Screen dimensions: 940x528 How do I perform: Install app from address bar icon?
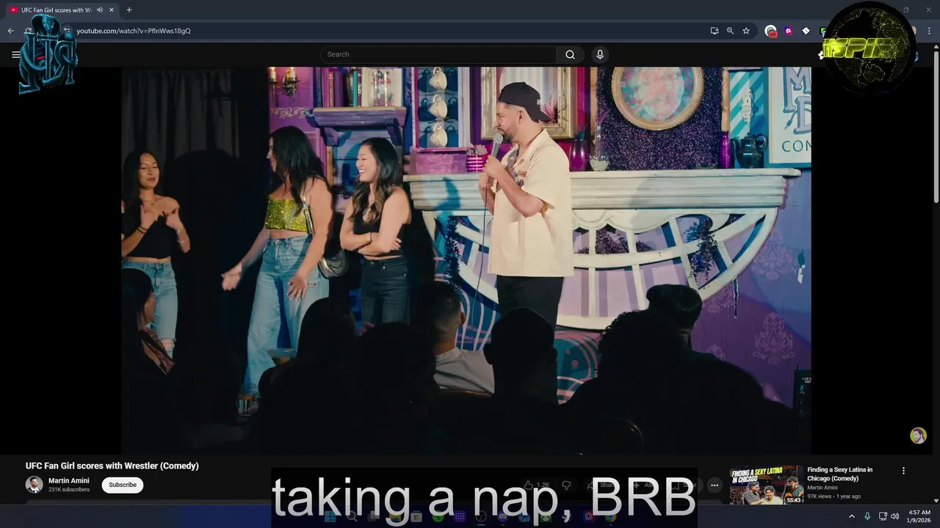(x=714, y=31)
